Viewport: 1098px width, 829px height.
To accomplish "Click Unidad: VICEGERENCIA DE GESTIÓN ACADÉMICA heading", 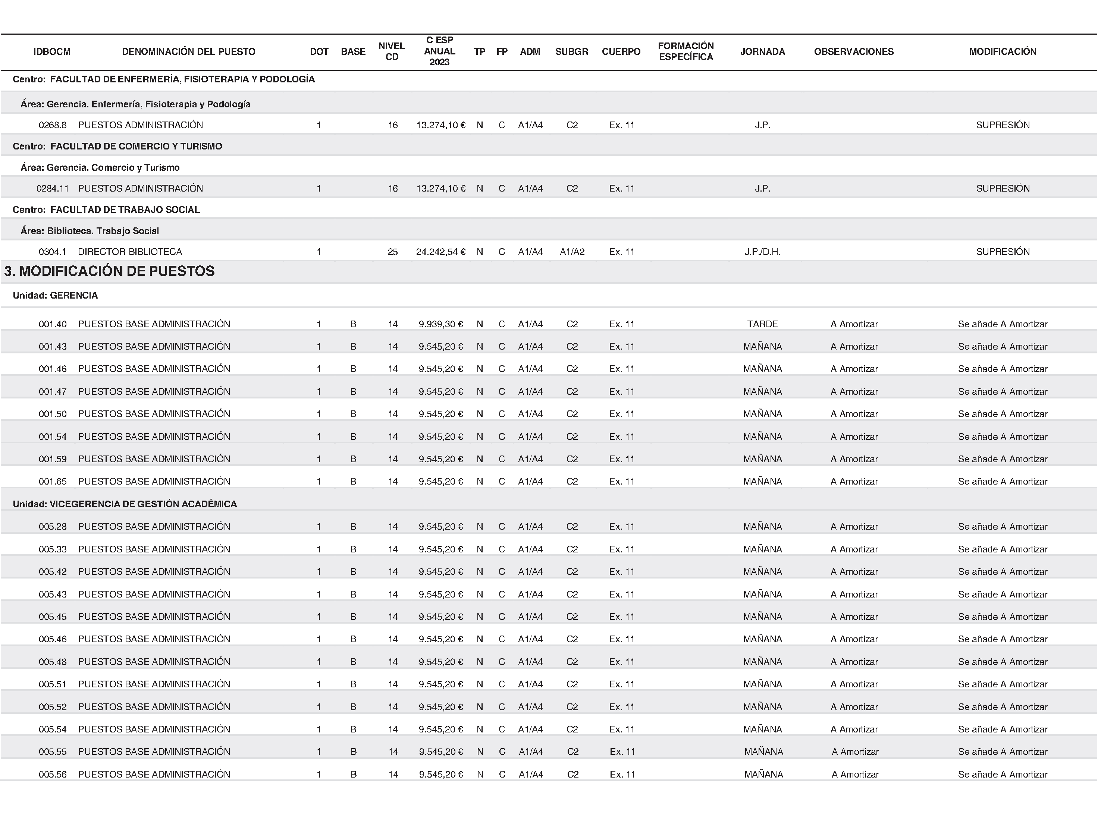I will click(x=125, y=504).
